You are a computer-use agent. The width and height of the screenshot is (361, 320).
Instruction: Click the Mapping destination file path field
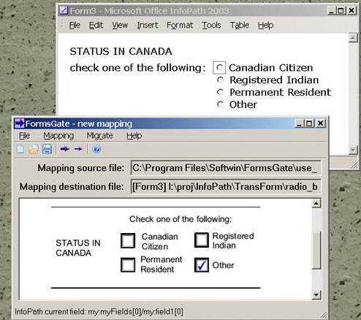pyautogui.click(x=226, y=186)
